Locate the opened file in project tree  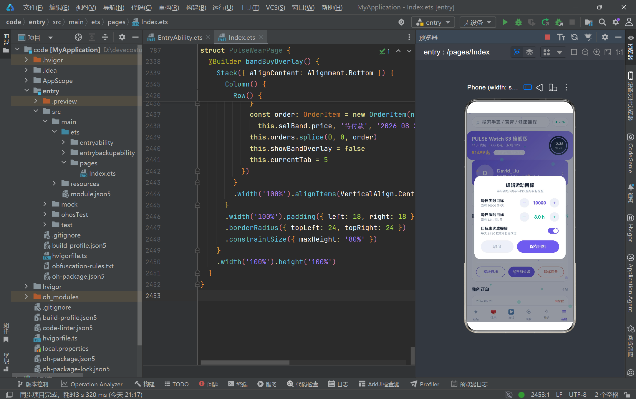pyautogui.click(x=78, y=37)
